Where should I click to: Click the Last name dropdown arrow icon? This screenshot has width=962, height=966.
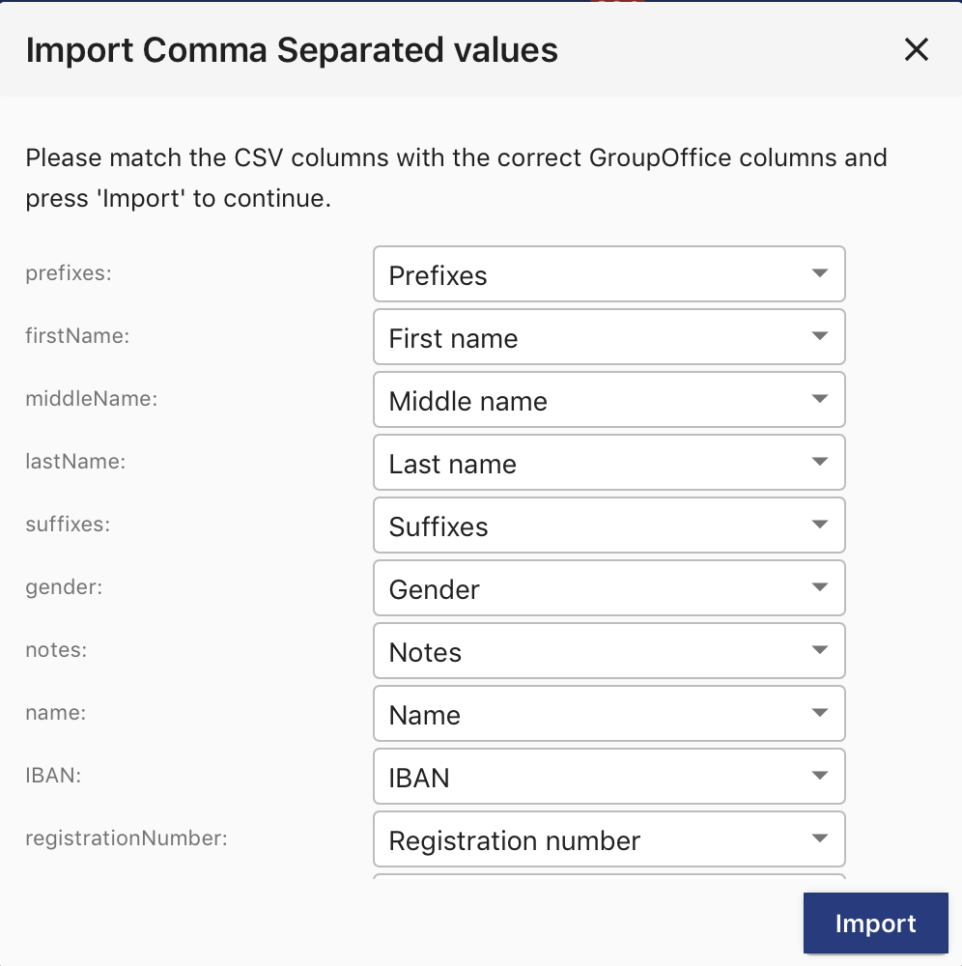(819, 462)
